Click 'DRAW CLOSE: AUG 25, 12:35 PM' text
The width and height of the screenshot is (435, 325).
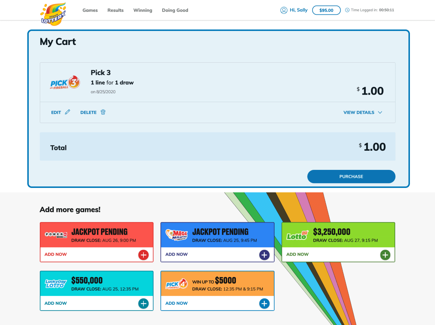pyautogui.click(x=105, y=289)
